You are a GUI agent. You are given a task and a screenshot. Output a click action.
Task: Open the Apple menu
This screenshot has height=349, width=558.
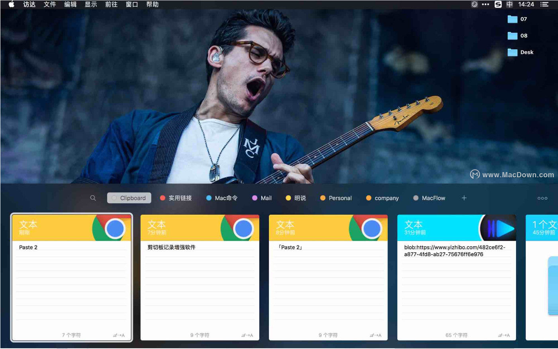tap(12, 4)
